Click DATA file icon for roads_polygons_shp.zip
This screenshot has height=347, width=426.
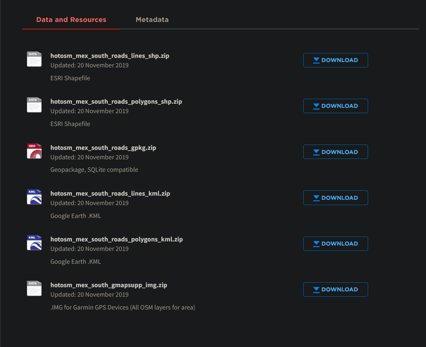pos(34,105)
